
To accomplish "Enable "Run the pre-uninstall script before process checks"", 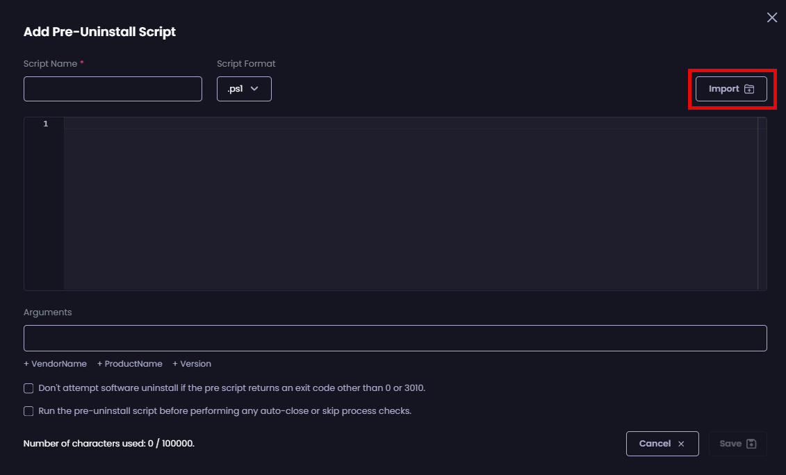I will (28, 411).
